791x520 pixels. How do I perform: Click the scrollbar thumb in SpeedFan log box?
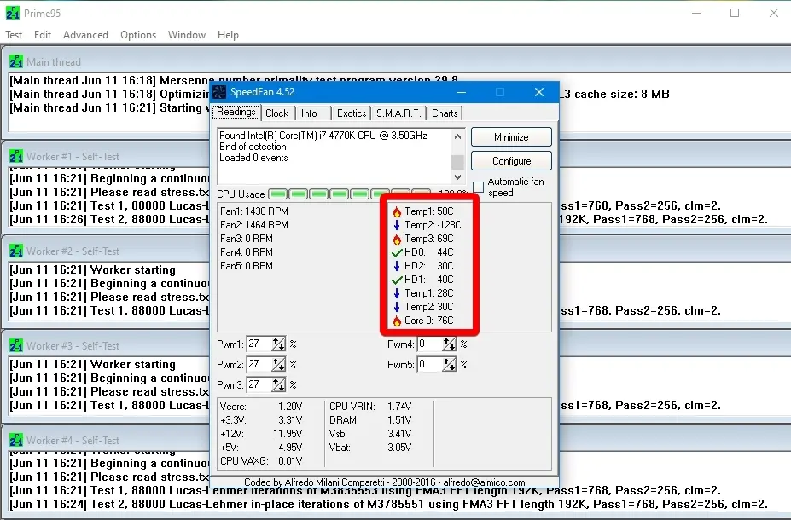457,162
